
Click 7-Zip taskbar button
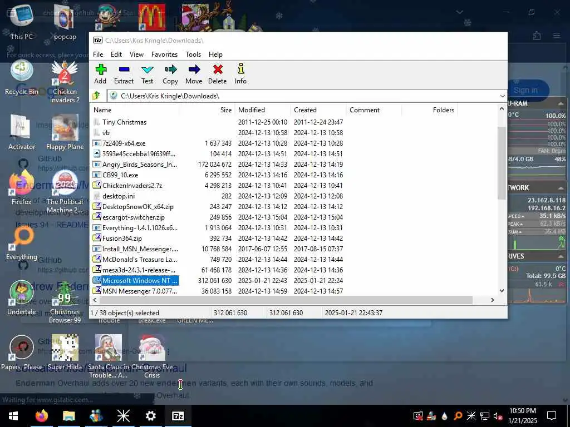click(178, 416)
